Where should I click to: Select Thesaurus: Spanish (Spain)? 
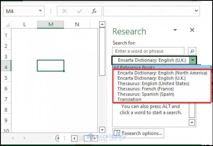pyautogui.click(x=146, y=94)
